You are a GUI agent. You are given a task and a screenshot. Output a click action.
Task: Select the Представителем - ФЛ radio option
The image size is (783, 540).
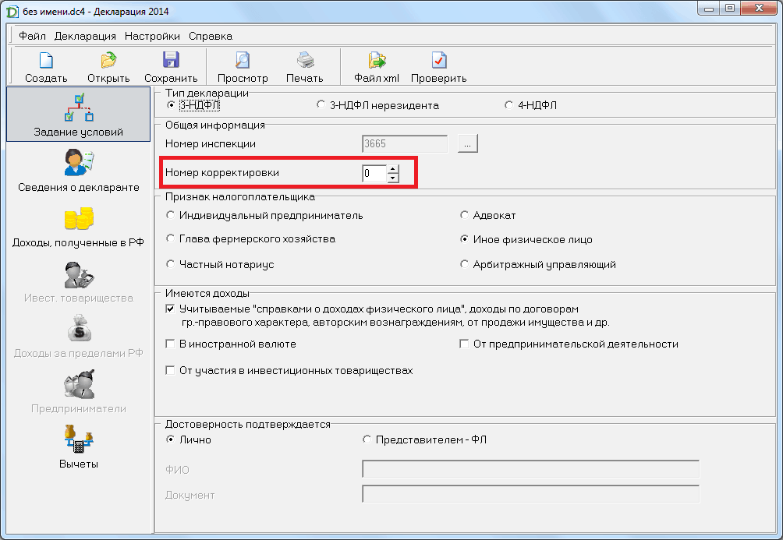click(x=367, y=439)
